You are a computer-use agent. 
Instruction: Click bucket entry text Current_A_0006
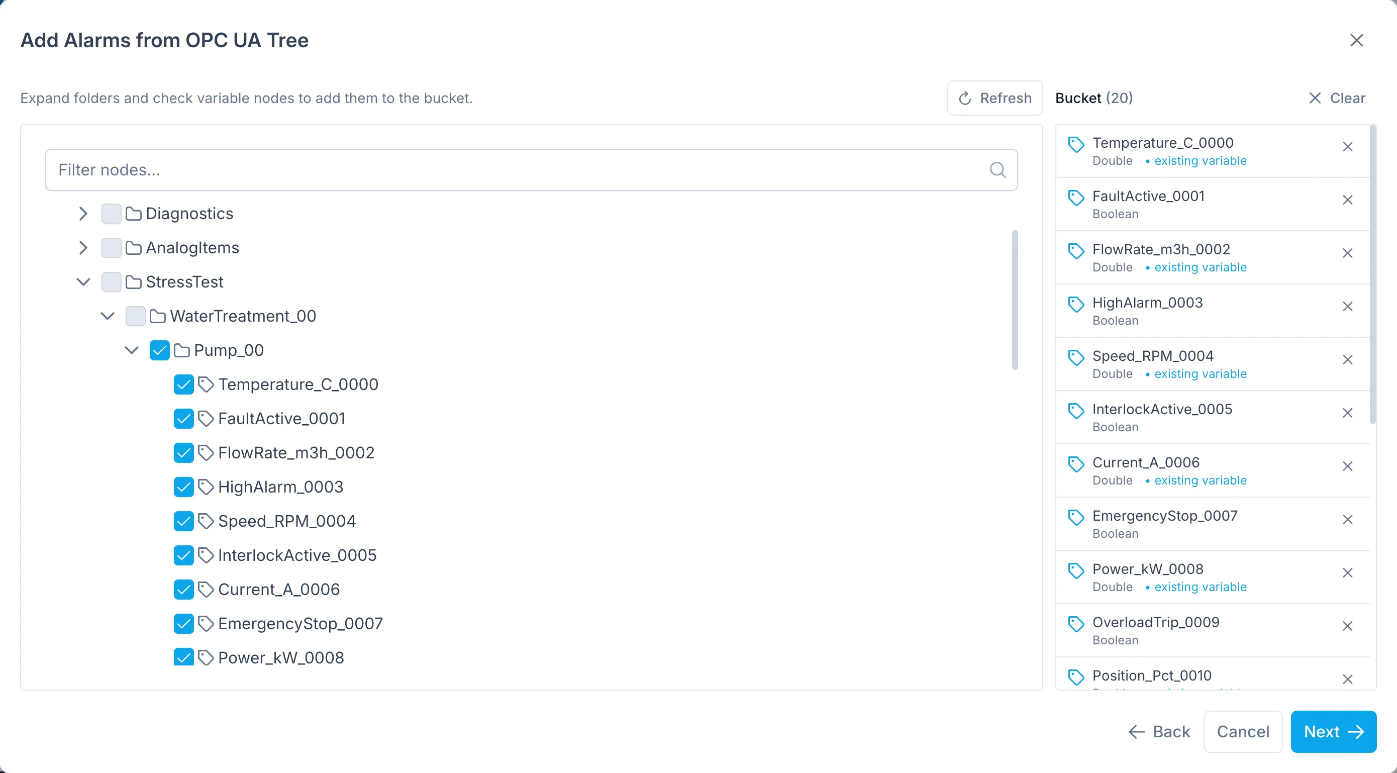point(1145,462)
